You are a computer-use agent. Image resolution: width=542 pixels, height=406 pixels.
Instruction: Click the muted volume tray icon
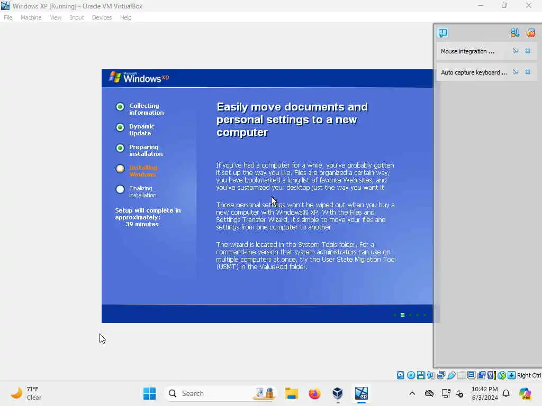[x=459, y=393]
